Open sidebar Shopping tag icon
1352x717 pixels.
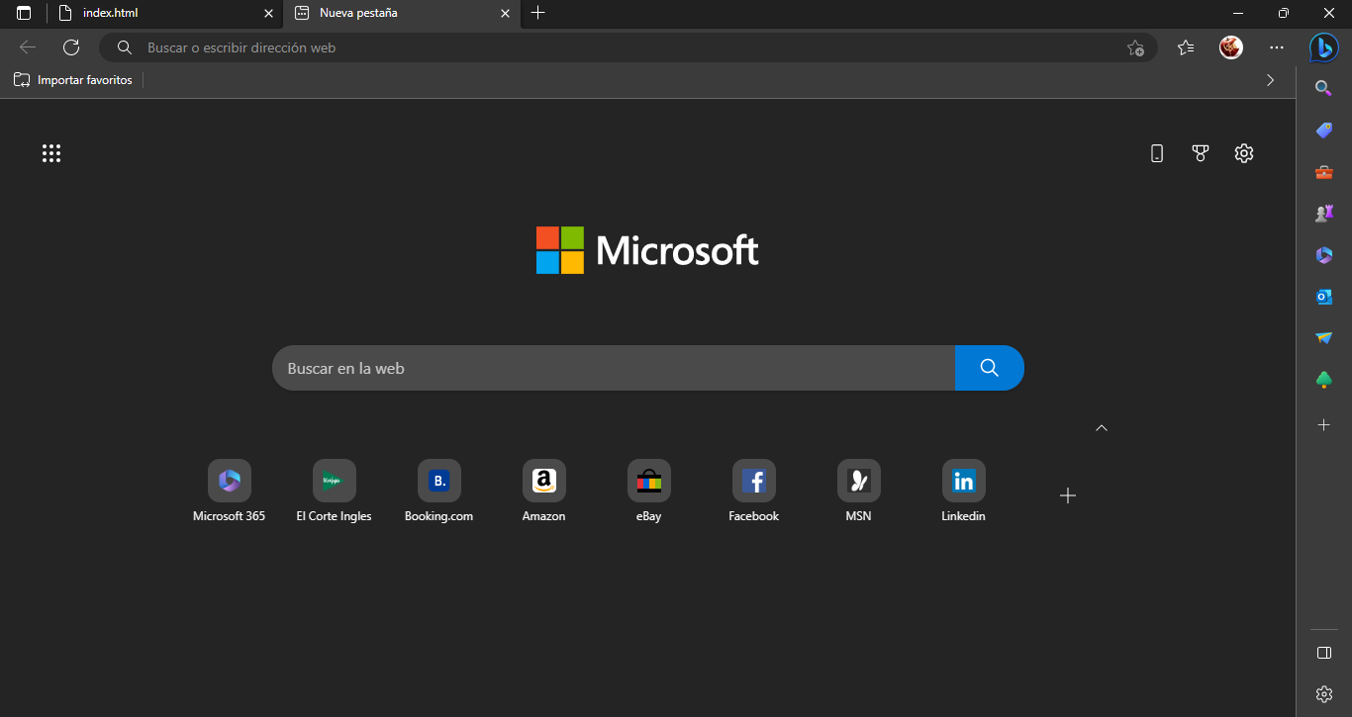(x=1324, y=130)
